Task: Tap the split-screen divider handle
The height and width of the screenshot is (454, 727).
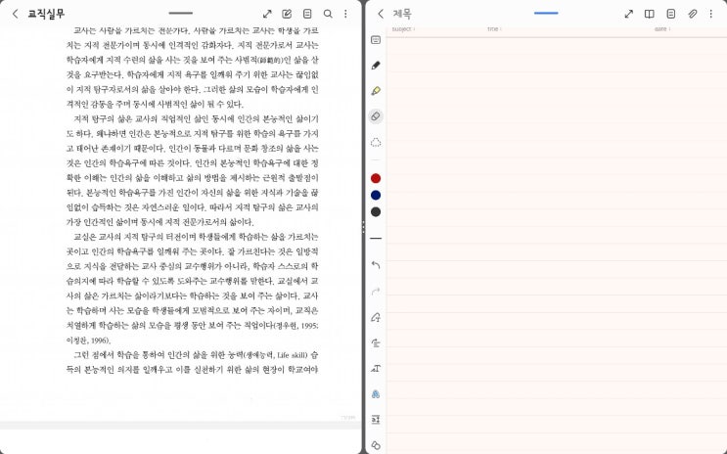Action: pos(364,227)
